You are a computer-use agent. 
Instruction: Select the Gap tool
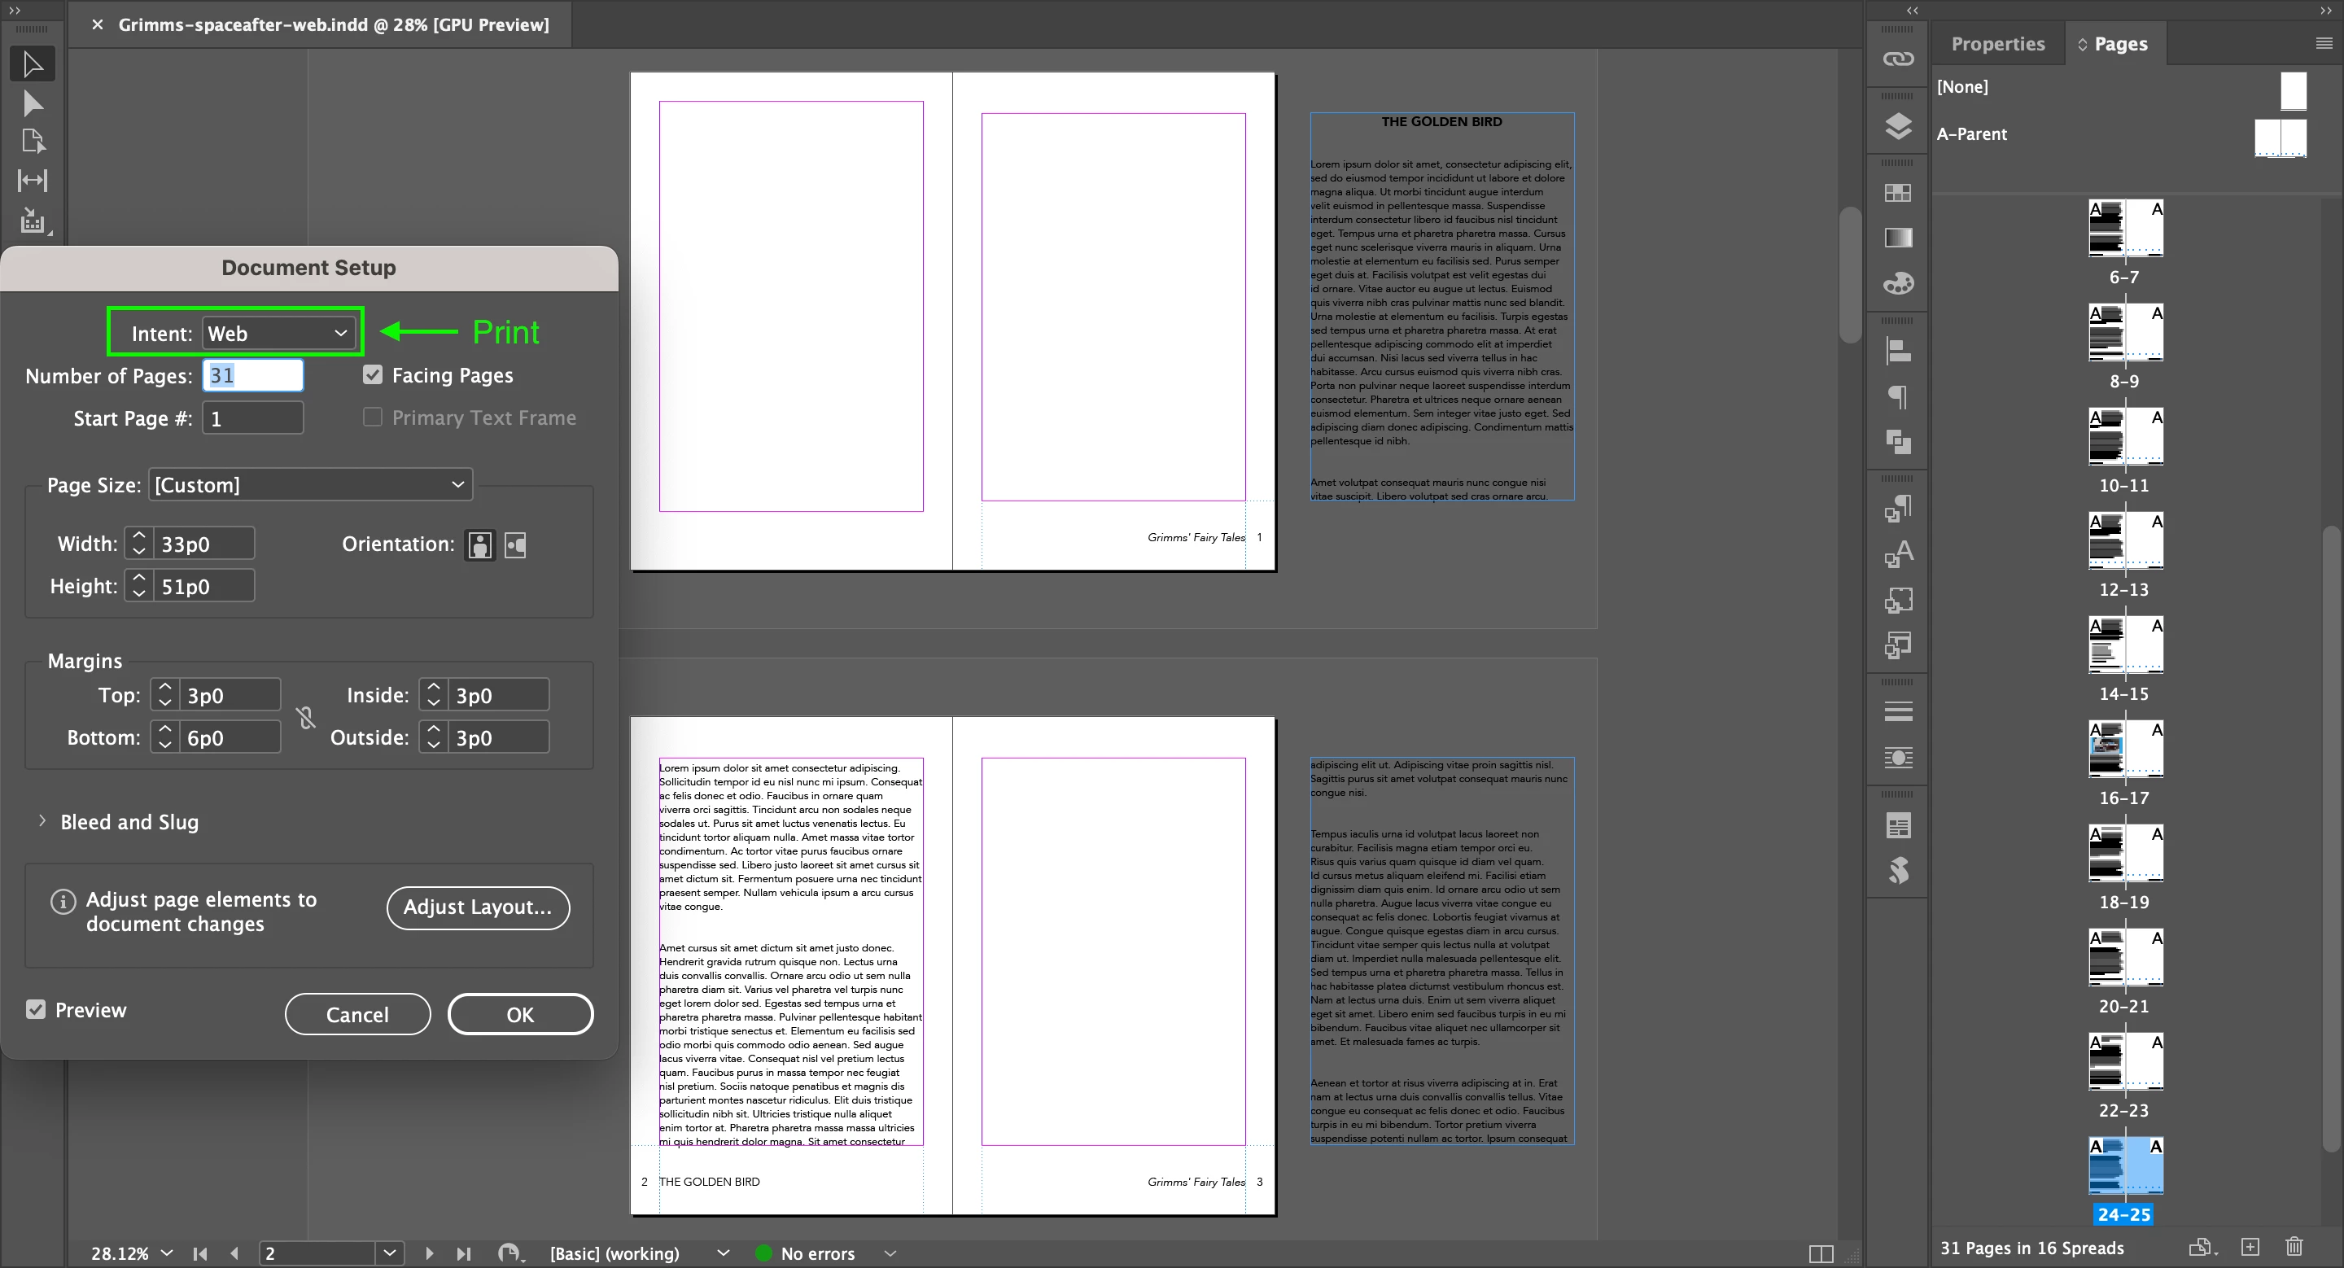(x=32, y=180)
